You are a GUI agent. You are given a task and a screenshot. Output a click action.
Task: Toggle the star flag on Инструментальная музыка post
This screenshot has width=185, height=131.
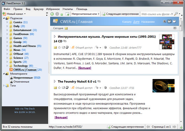pyautogui.click(x=59, y=47)
